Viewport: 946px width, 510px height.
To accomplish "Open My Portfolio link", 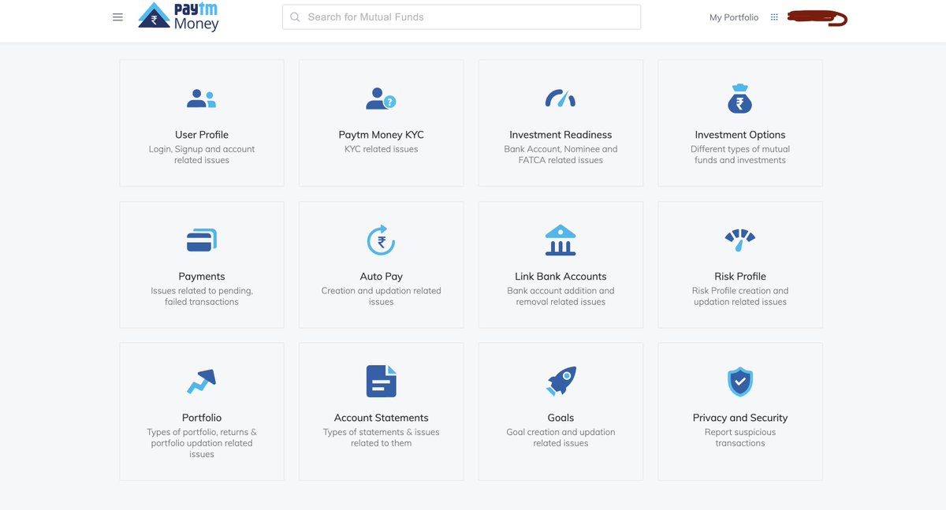I will 734,17.
